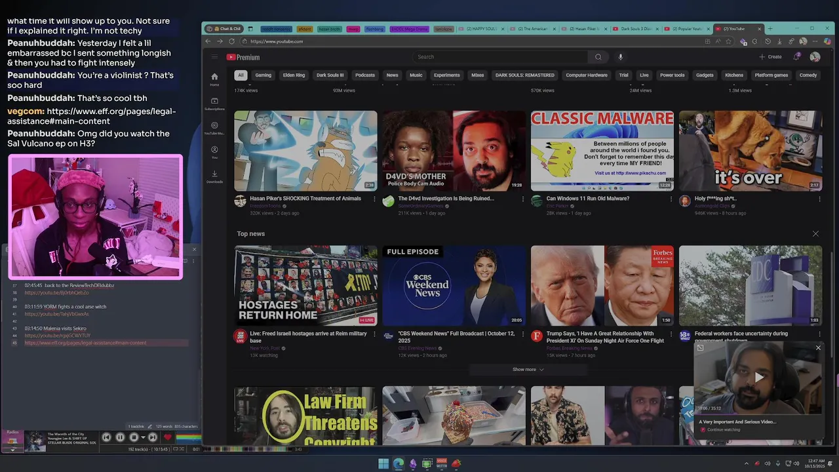Open the strawberry icon taskbar app

pyautogui.click(x=456, y=463)
